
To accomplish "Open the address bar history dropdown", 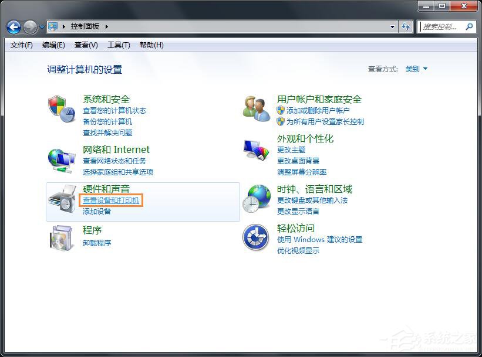I will coord(391,27).
